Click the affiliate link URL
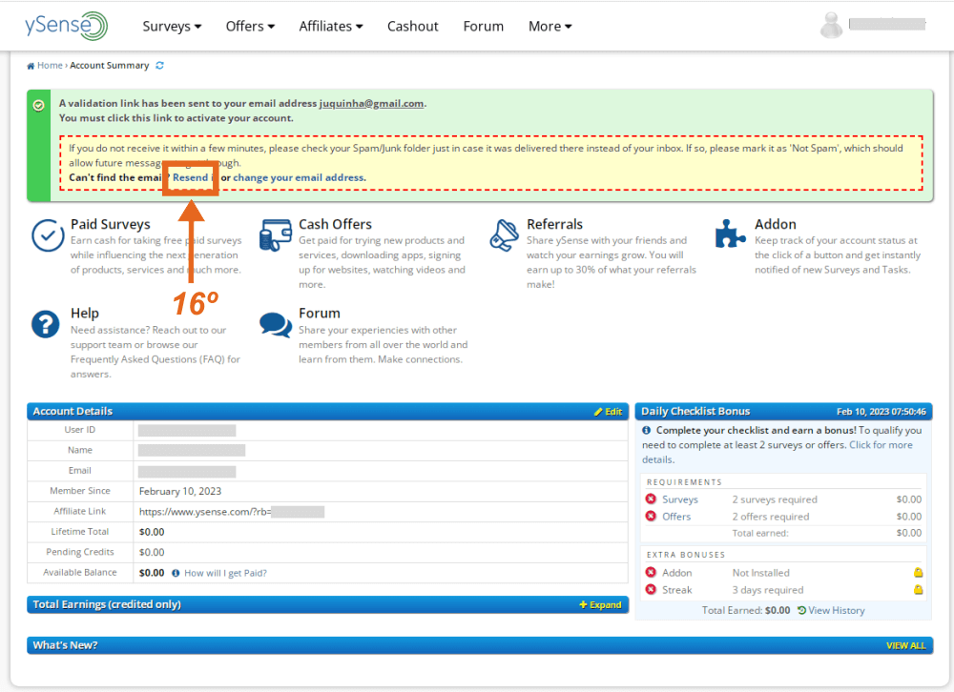The image size is (954, 692). click(x=232, y=512)
